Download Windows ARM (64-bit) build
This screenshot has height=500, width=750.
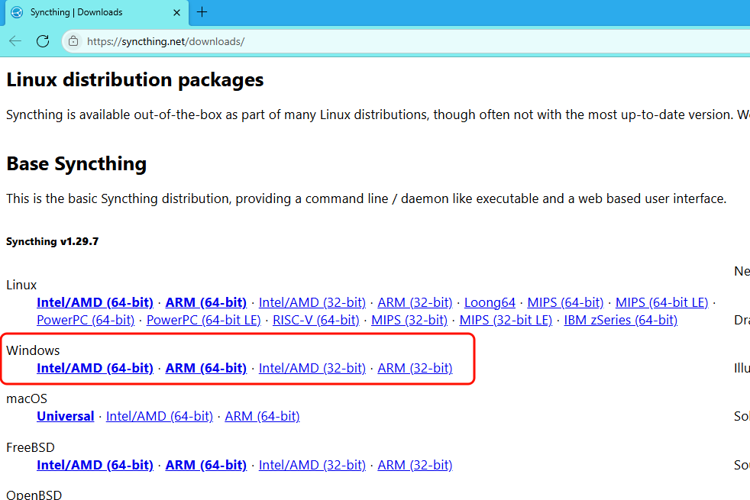coord(206,368)
